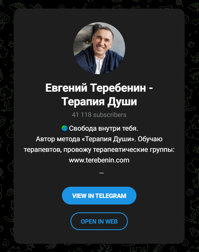Click the терапевтические группы description line

pos(99,150)
